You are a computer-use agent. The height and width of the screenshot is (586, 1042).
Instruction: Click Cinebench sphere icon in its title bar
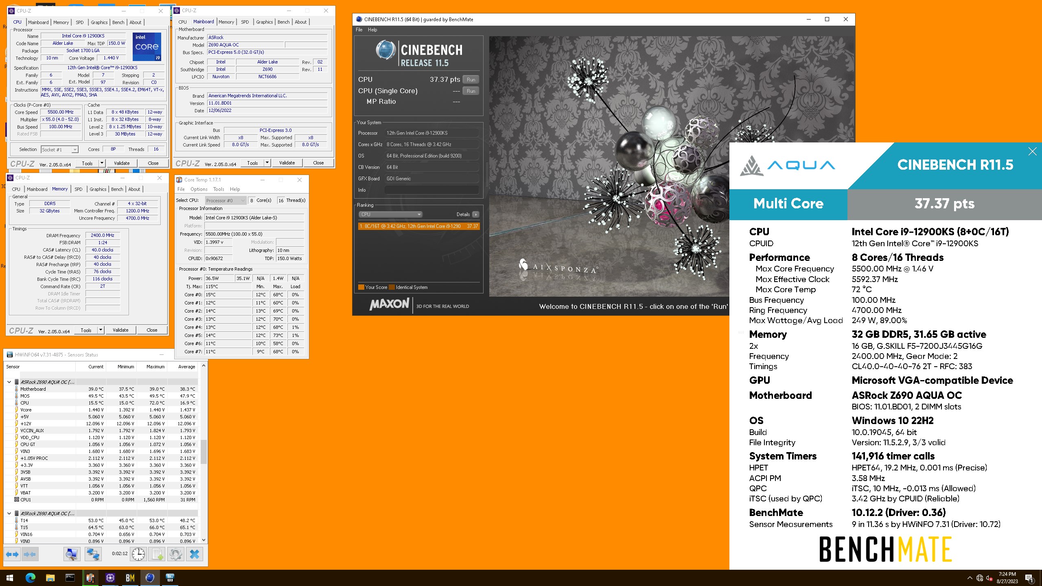359,19
